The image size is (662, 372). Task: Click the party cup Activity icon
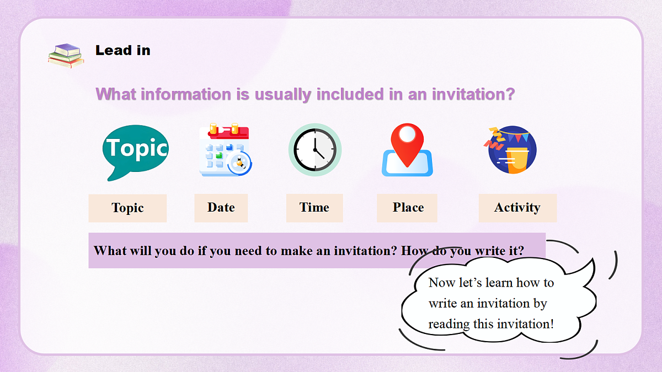click(x=510, y=150)
